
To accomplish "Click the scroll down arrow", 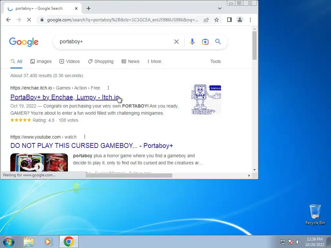I will [x=255, y=170].
